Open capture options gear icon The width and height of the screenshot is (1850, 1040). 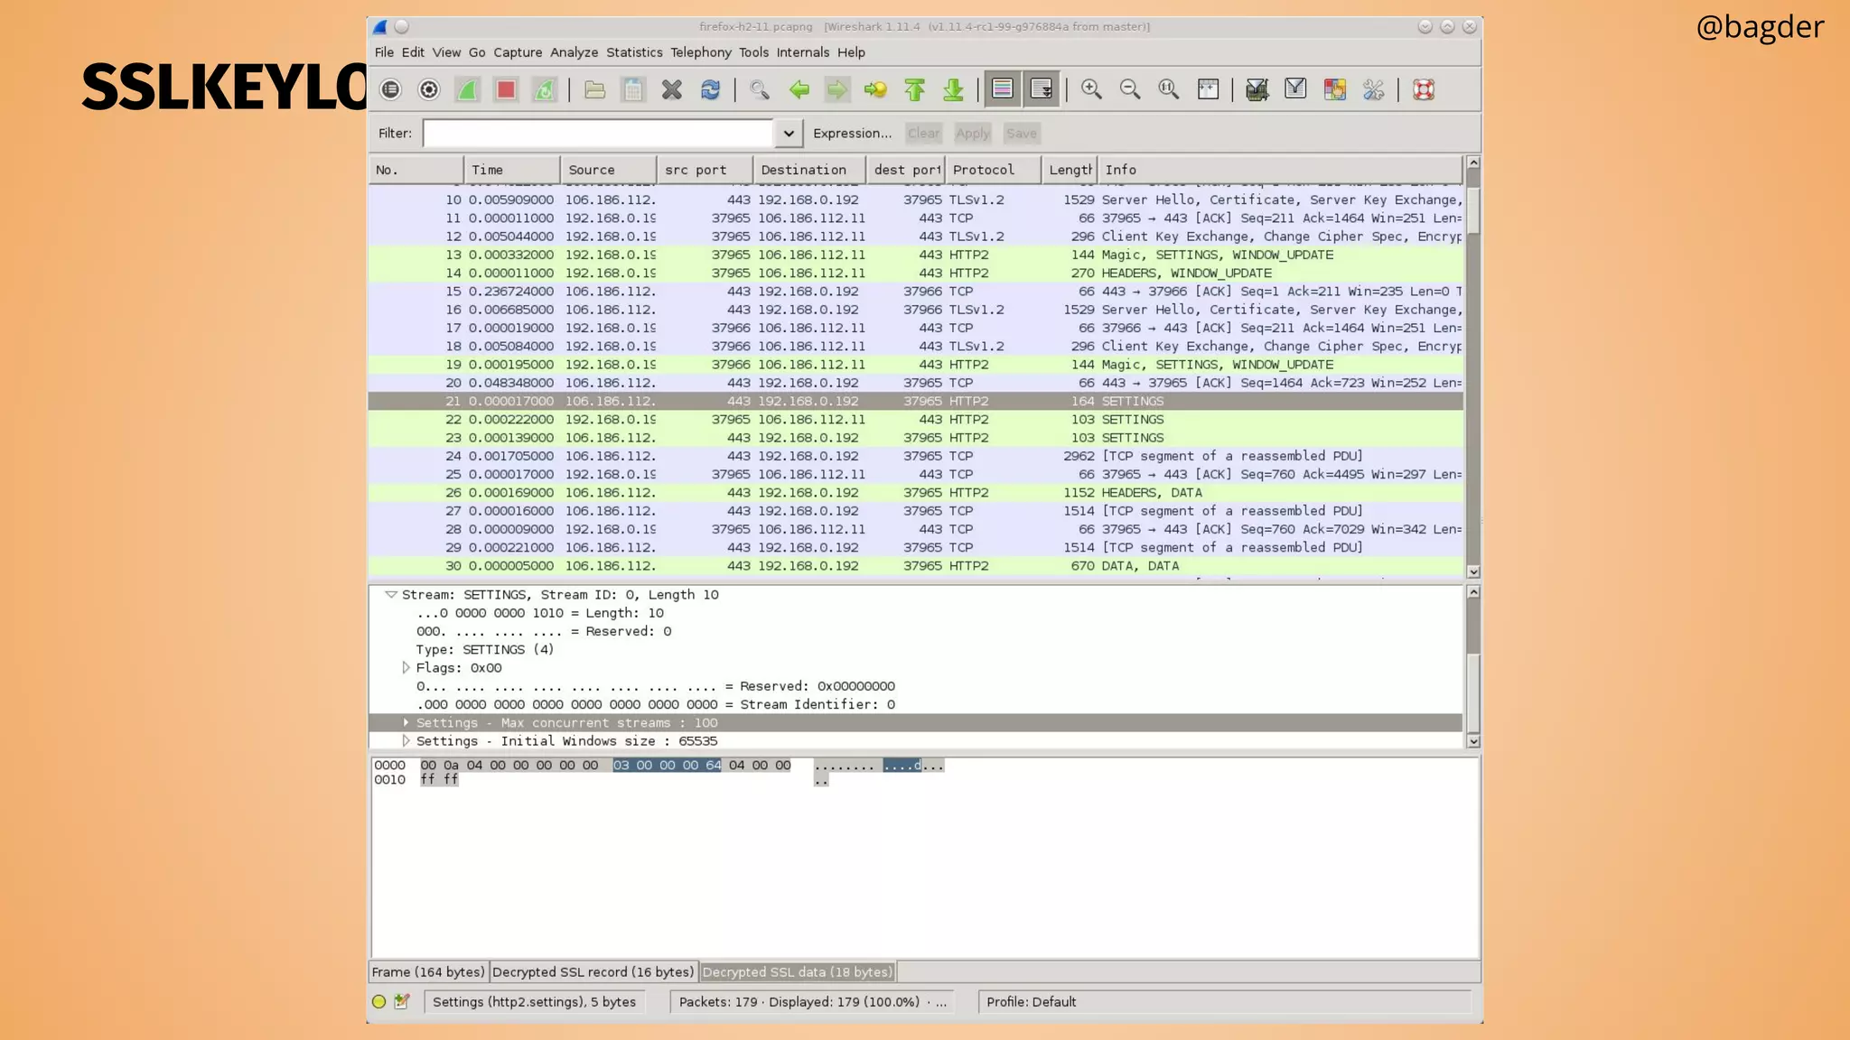click(x=429, y=89)
